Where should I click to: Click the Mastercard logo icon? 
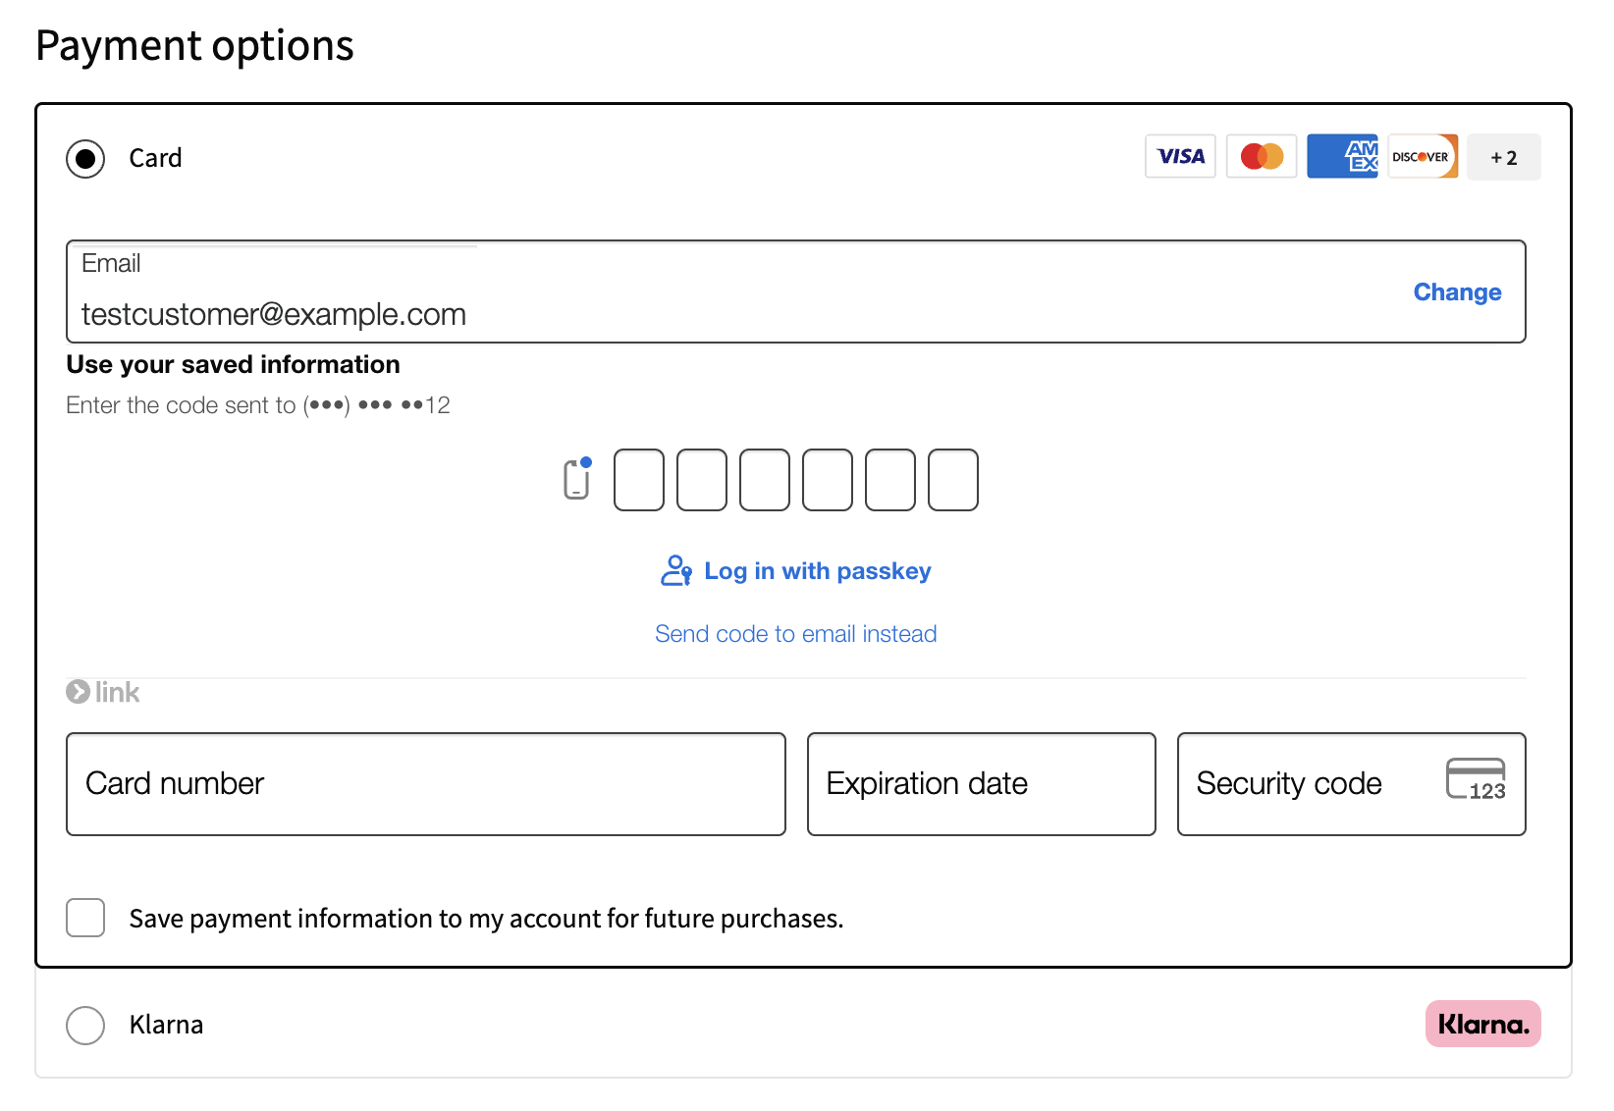pos(1262,157)
